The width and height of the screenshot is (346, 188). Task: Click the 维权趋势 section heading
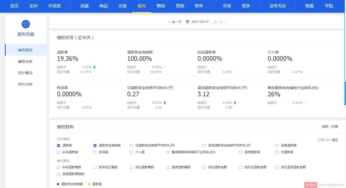tap(65, 127)
